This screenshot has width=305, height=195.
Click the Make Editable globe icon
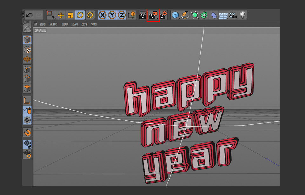27,28
